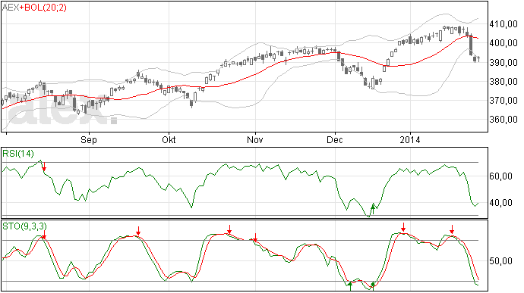Click the 380,00 price axis label

(503, 81)
